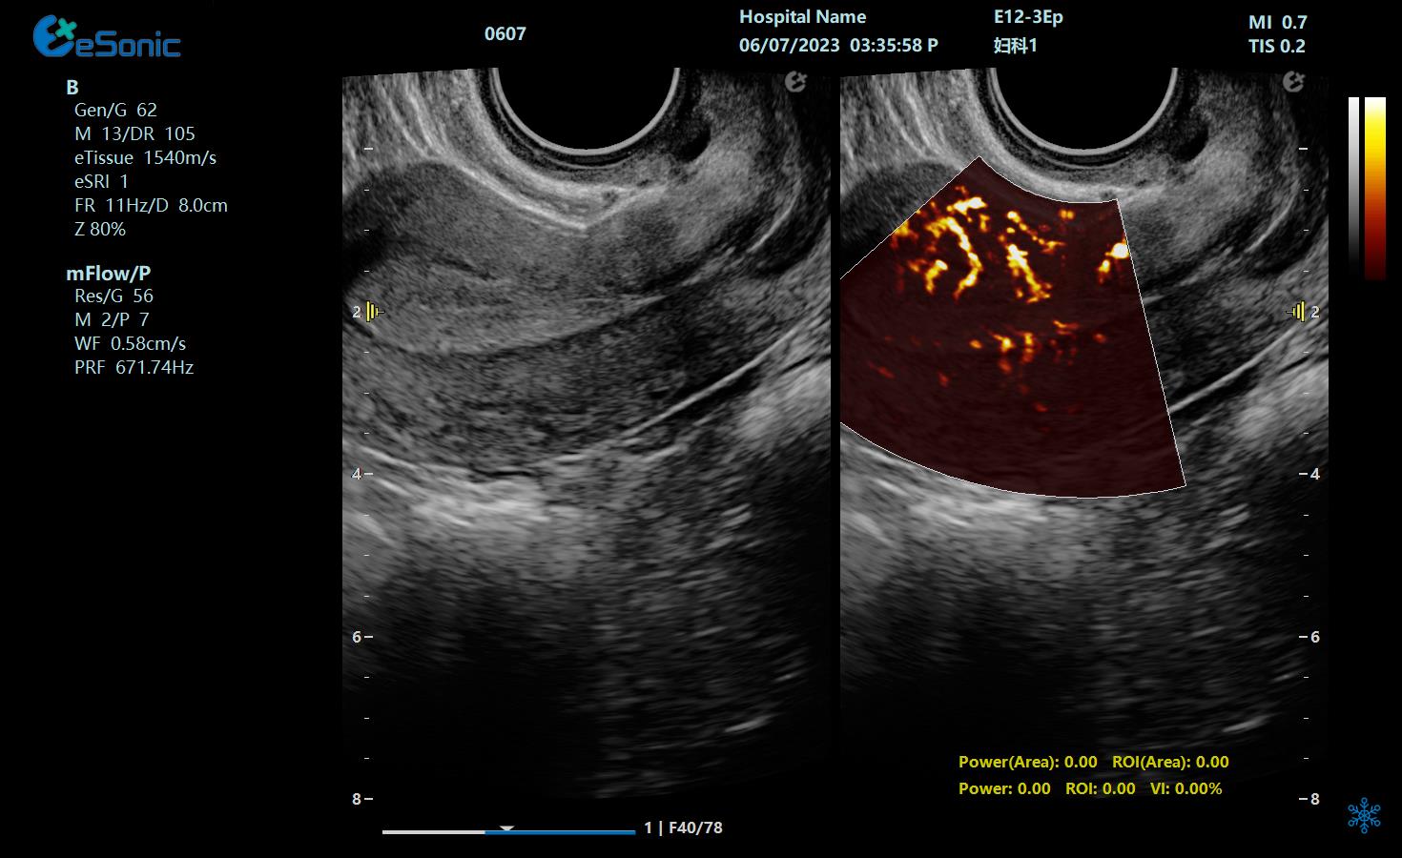The image size is (1402, 858).
Task: Click the blue snowflake freeze icon
Action: point(1364,816)
